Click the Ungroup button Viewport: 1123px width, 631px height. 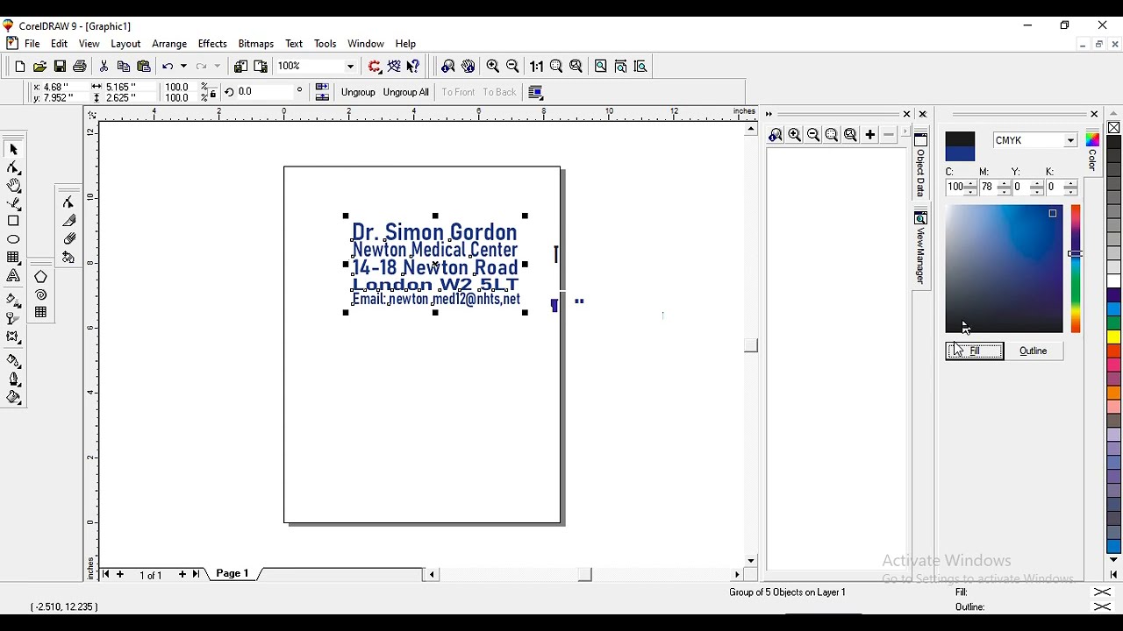[358, 93]
